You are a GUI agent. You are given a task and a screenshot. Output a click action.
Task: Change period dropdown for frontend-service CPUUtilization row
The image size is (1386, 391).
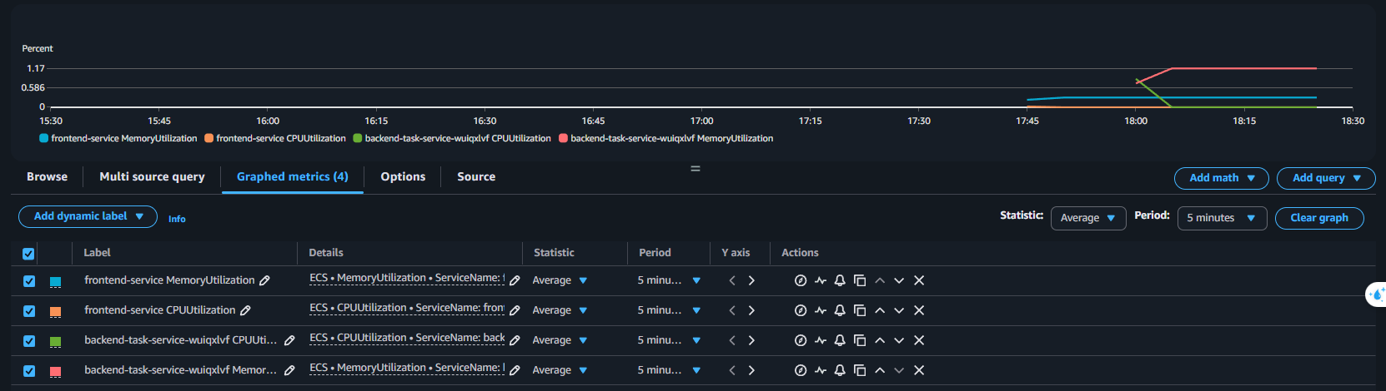[669, 310]
